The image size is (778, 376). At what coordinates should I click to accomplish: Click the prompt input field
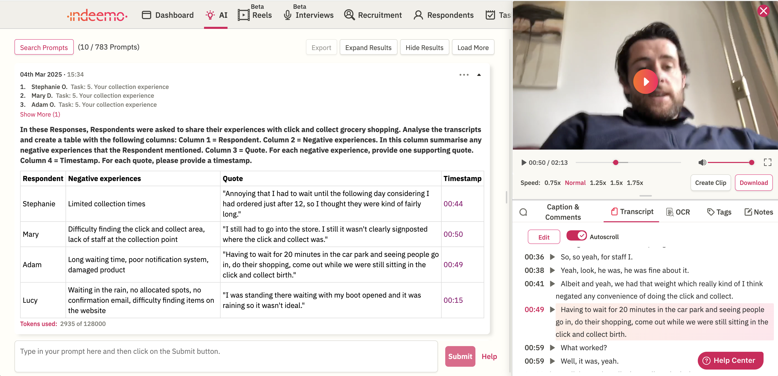point(226,356)
